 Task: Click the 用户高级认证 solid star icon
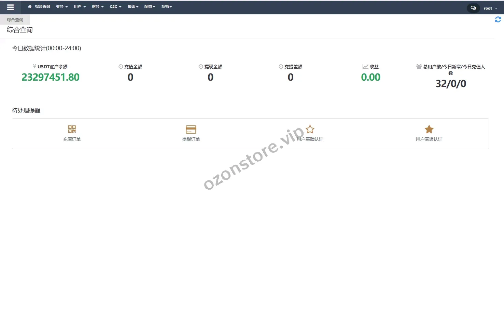(429, 129)
